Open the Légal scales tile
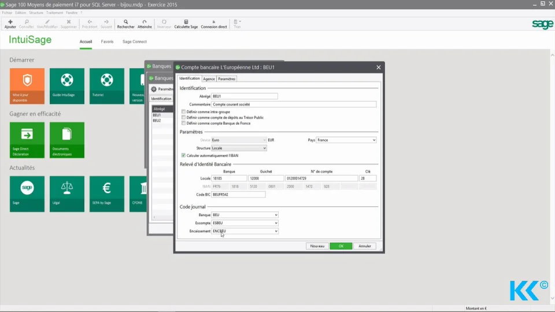Screen dimensions: 555x312 67,194
